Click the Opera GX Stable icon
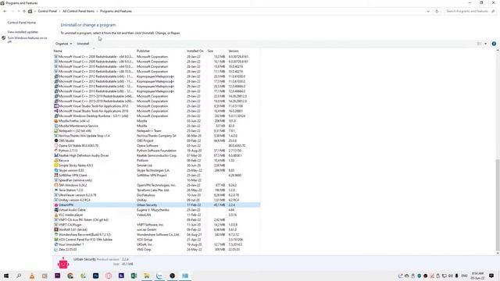This screenshot has height=281, width=500. (56, 146)
